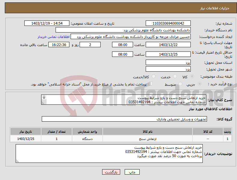Click the ساعت باقی مانده label
The image size is (237, 180).
pyautogui.click(x=34, y=45)
